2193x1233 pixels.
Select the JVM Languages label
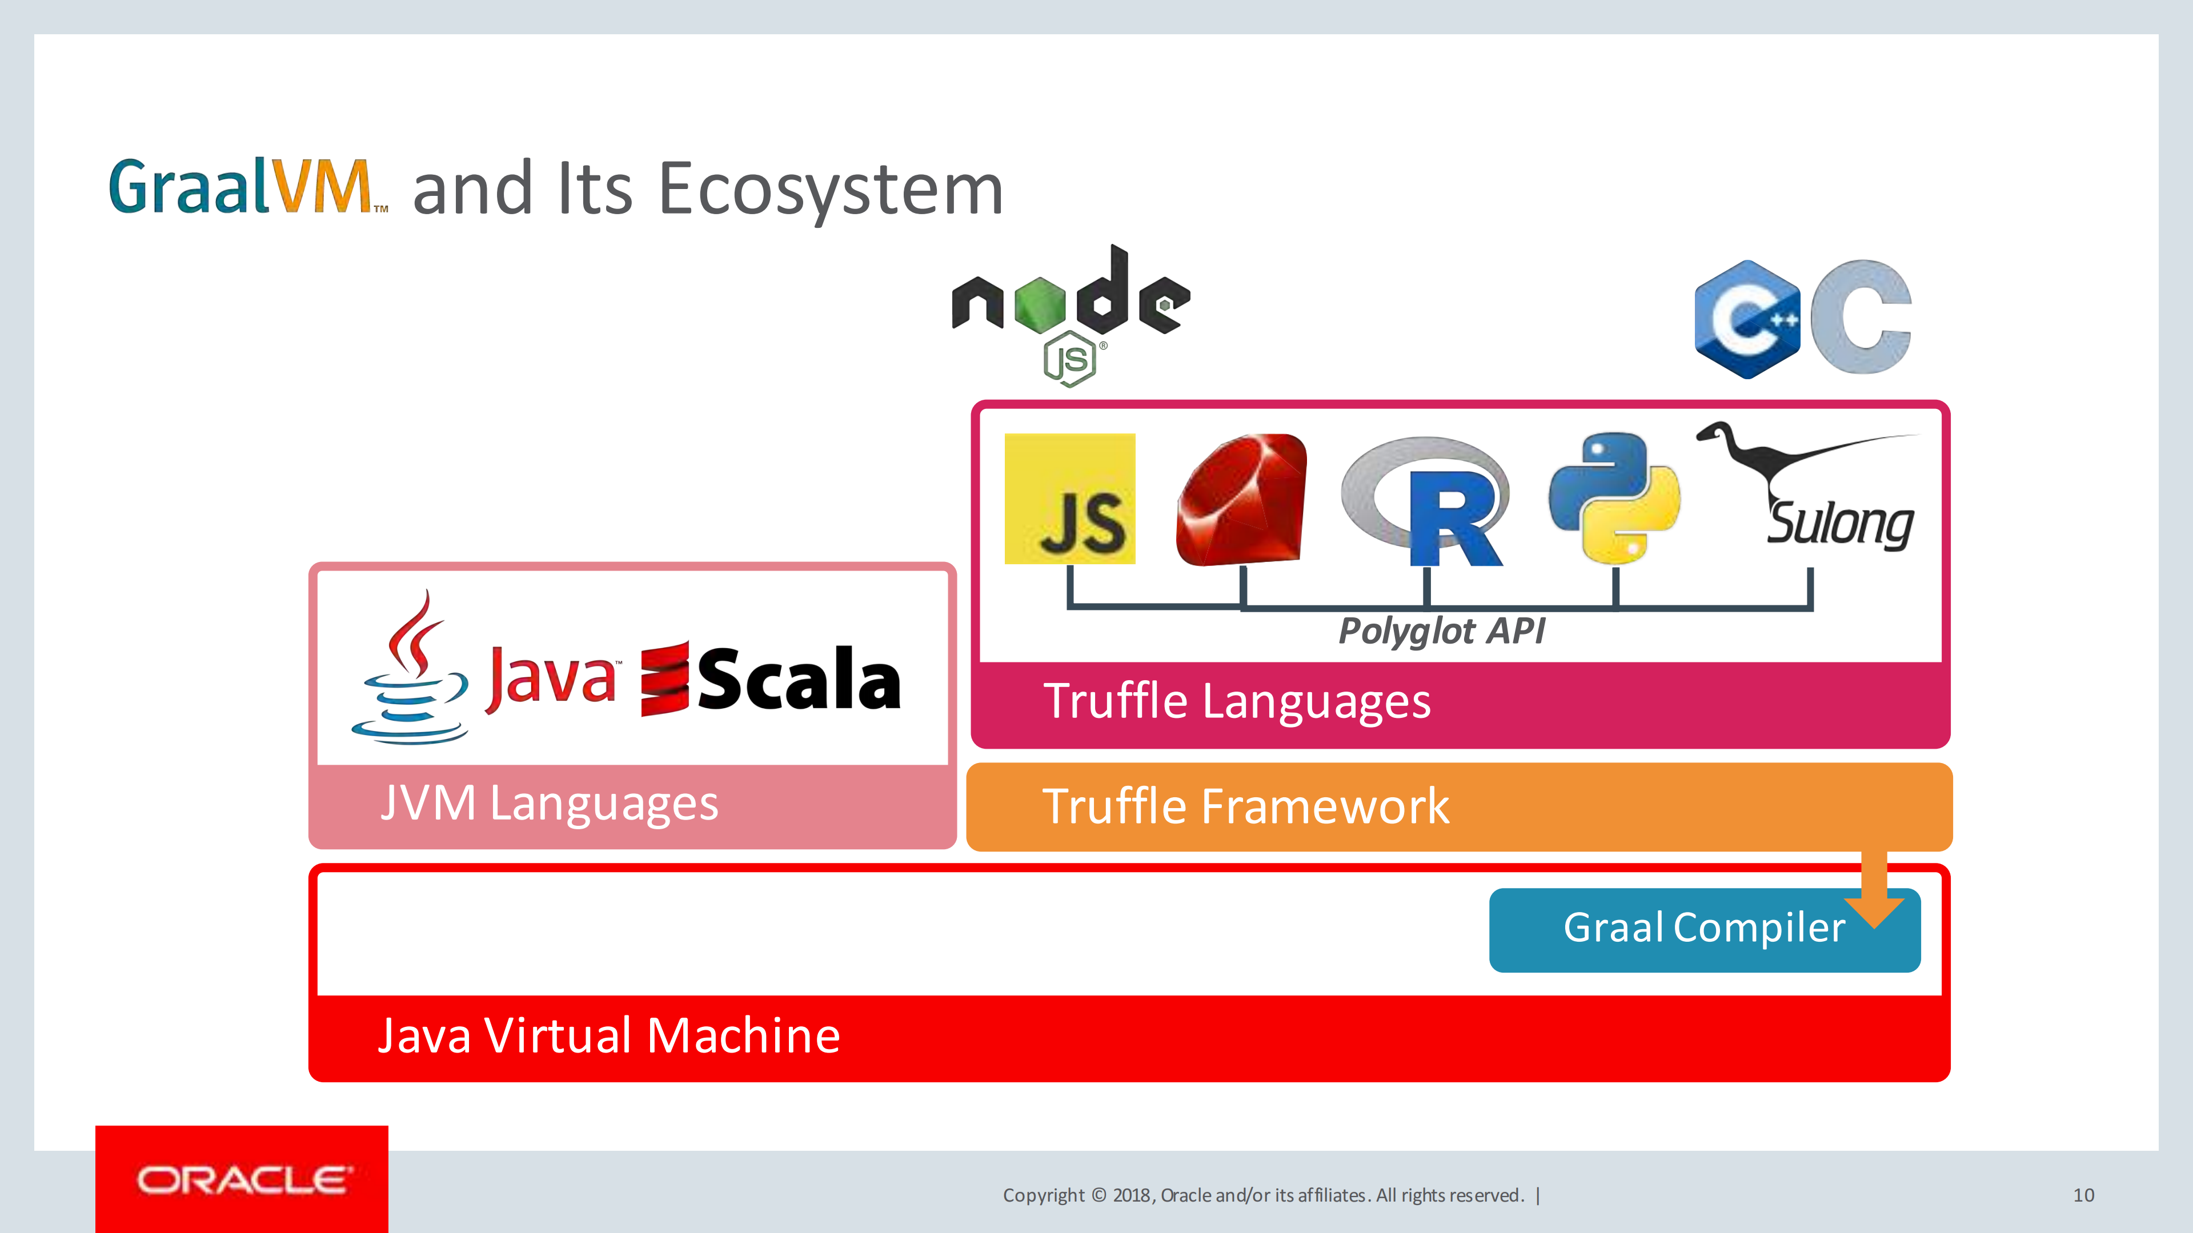point(549,804)
